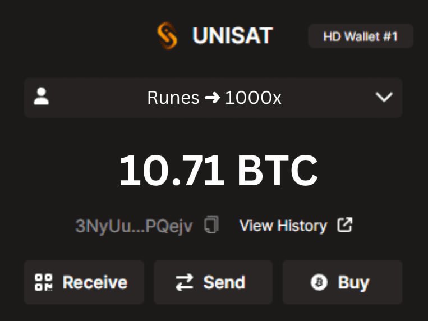Click the arrow in the Runes account name

(213, 98)
